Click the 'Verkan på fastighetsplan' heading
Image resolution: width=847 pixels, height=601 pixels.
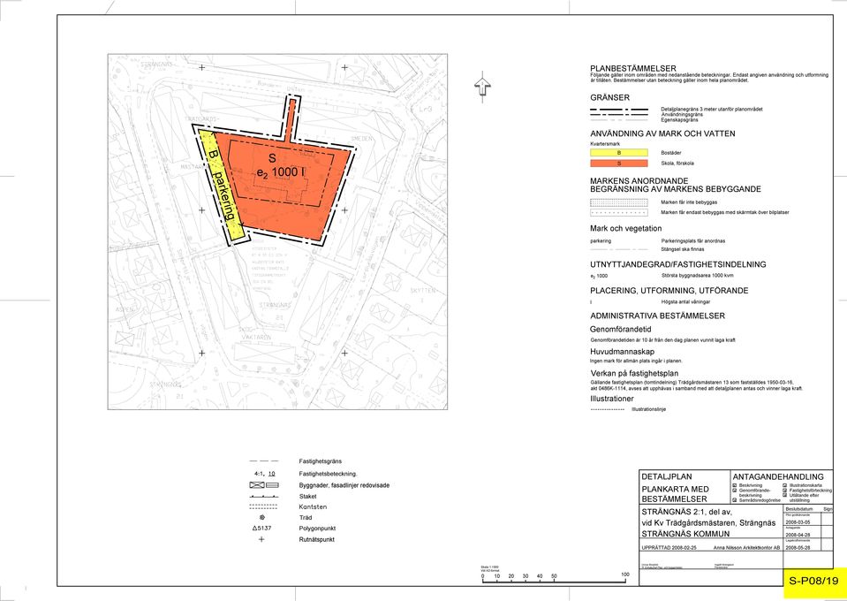(634, 373)
